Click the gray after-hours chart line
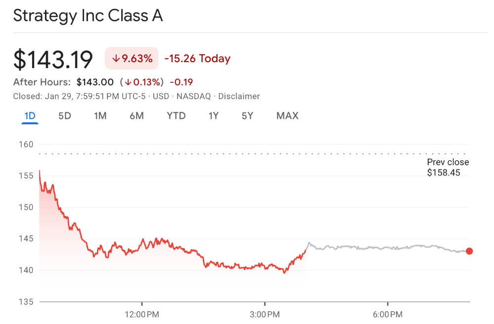Viewport: 494px width, 324px height. (376, 248)
